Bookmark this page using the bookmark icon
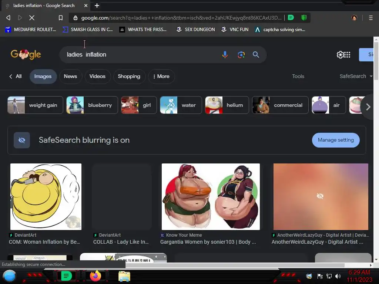 61,18
